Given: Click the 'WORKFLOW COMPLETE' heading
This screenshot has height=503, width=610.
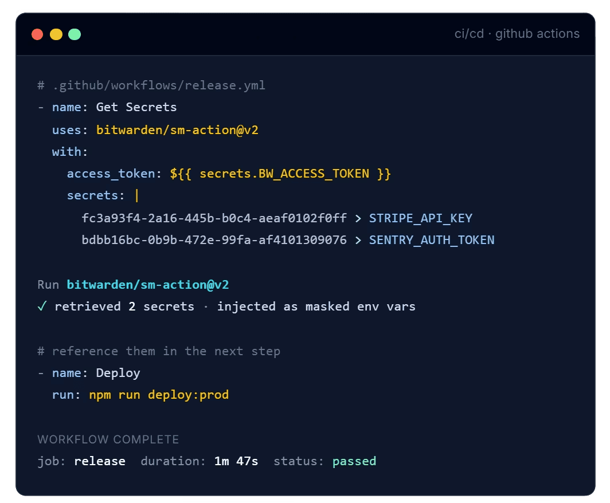Looking at the screenshot, I should (108, 439).
